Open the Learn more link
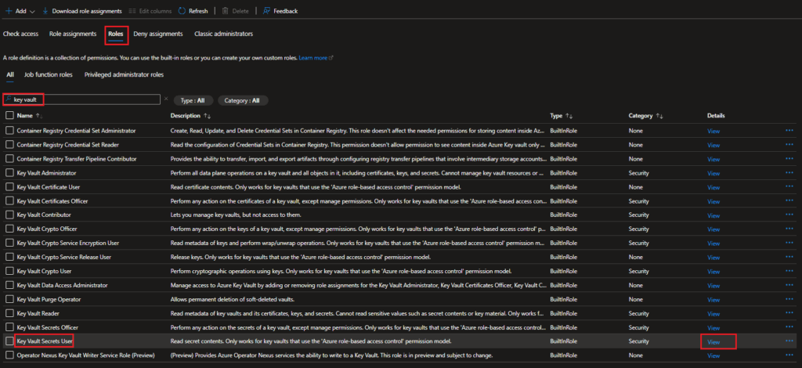This screenshot has height=368, width=802. click(316, 58)
